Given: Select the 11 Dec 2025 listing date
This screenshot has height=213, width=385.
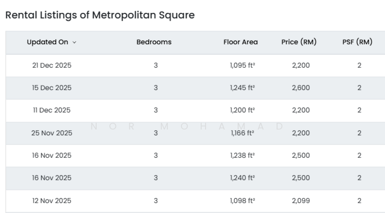Looking at the screenshot, I should point(51,110).
